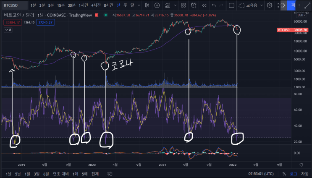Screen dimensions: 312x178
Task: Open go-to-date calendar icon at bottom
Action: coord(110,174)
